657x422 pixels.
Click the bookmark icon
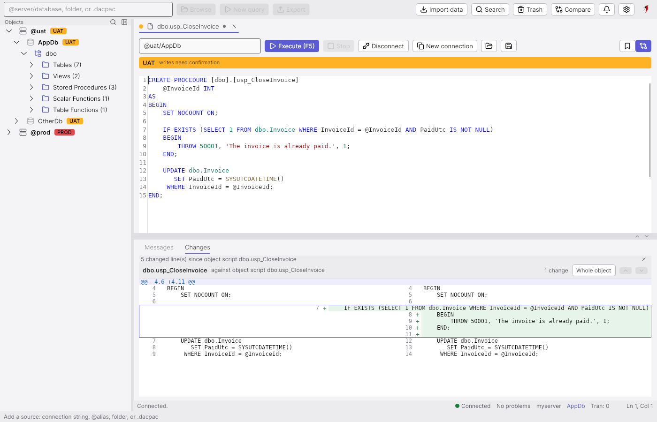click(x=627, y=46)
